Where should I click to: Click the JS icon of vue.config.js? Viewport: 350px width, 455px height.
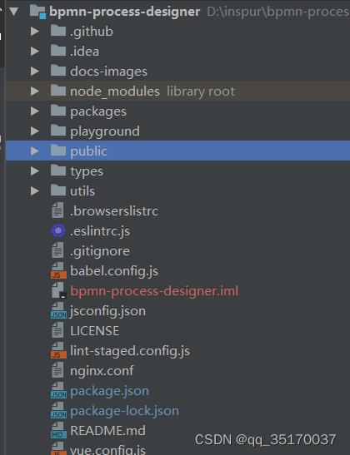(58, 448)
